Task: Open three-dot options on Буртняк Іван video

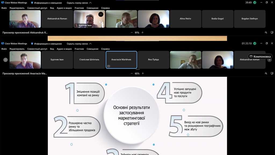Action: [x=101, y=14]
